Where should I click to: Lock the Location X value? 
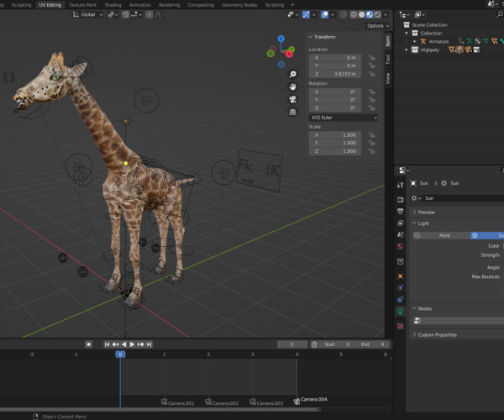pos(371,58)
